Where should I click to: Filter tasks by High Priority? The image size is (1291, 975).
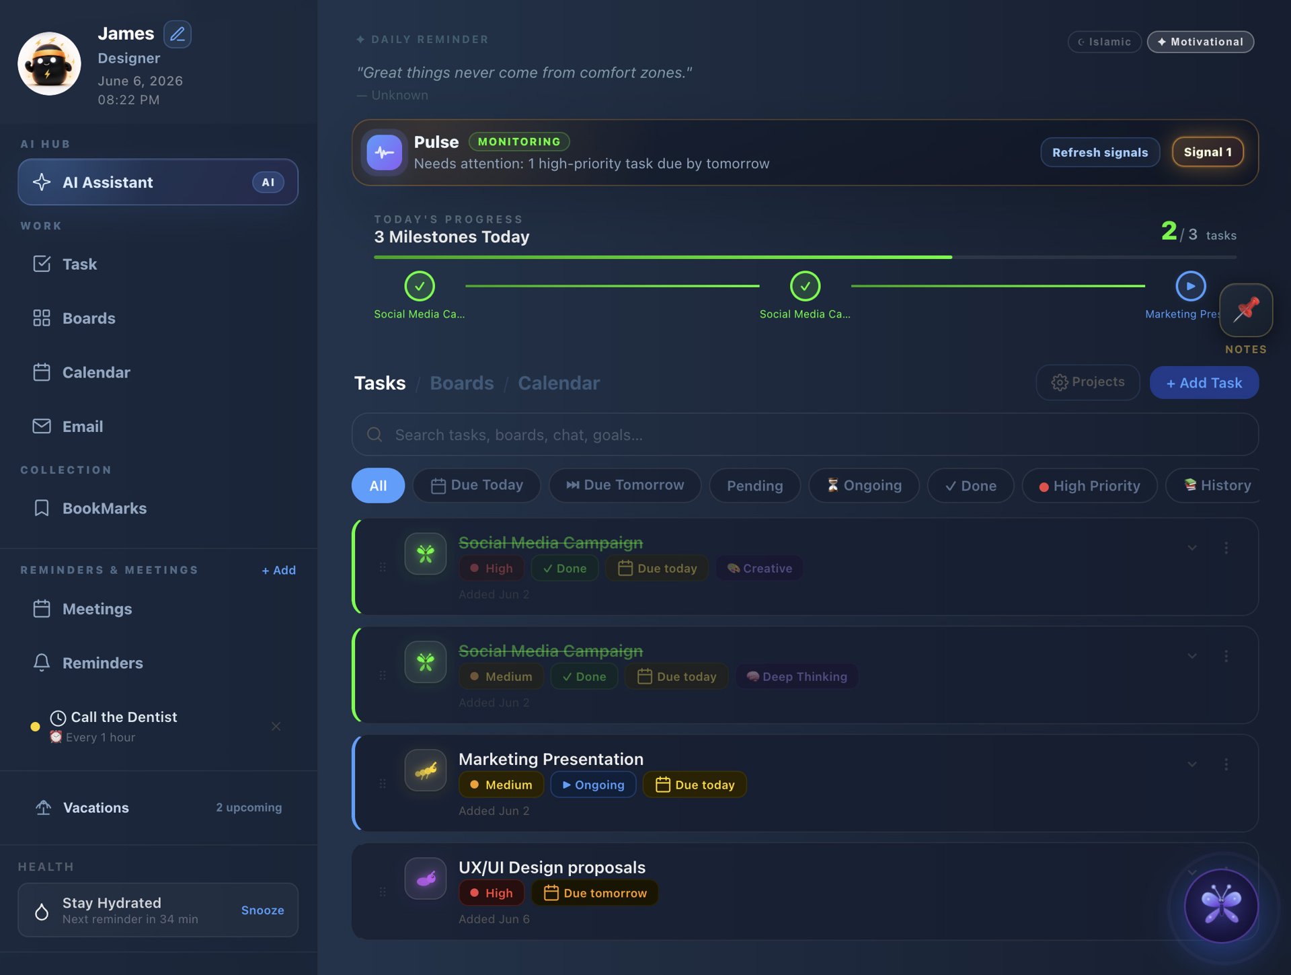(1089, 485)
